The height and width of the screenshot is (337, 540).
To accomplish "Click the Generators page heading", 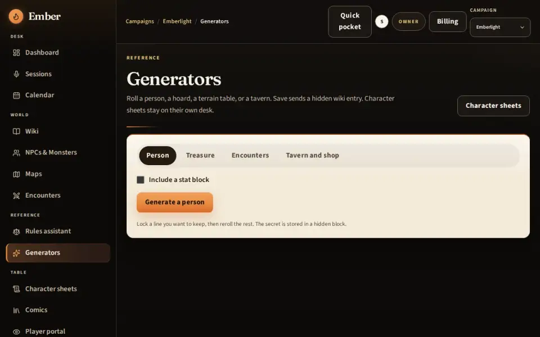I will point(174,79).
